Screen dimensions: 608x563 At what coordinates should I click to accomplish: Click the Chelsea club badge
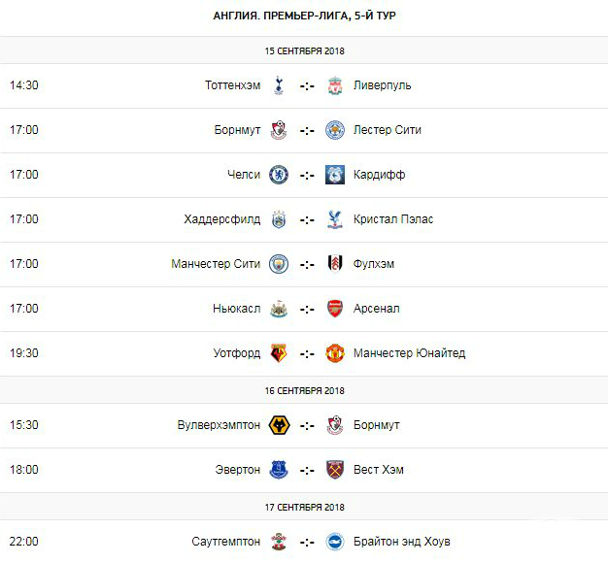[x=279, y=175]
